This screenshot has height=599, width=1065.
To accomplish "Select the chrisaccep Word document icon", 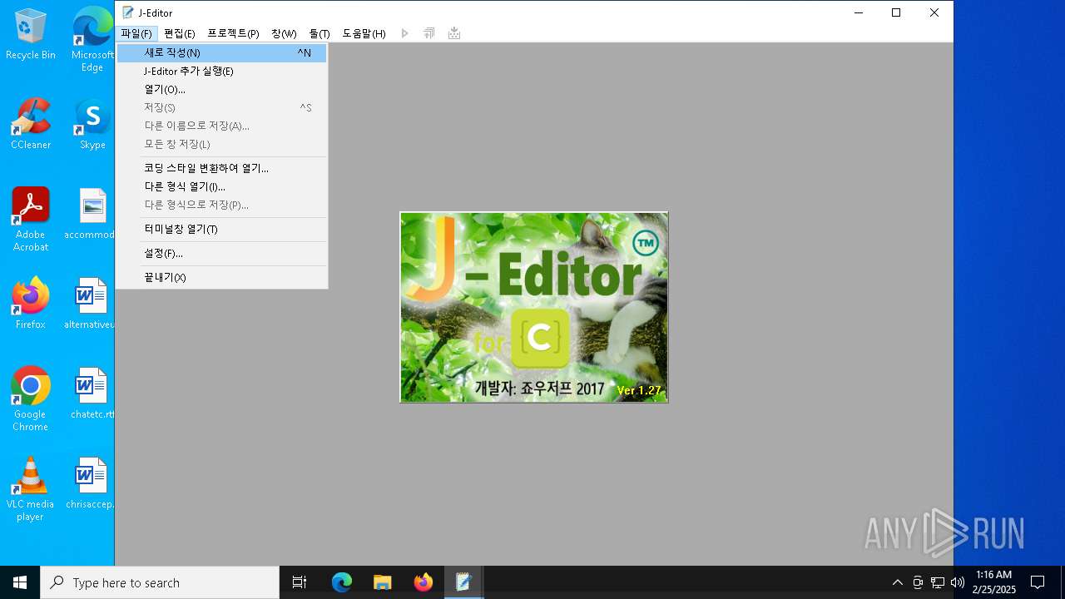I will click(x=92, y=483).
